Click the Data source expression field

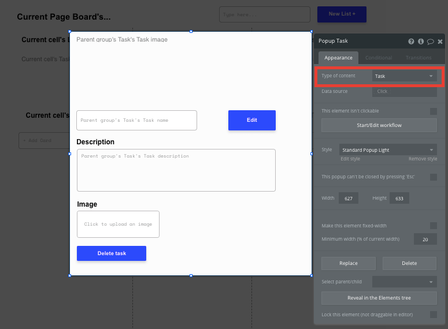pyautogui.click(x=404, y=91)
